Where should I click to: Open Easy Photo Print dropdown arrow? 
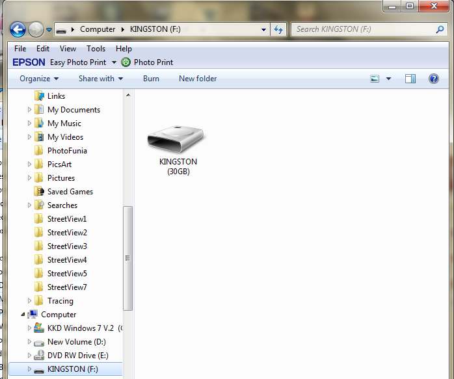[114, 62]
